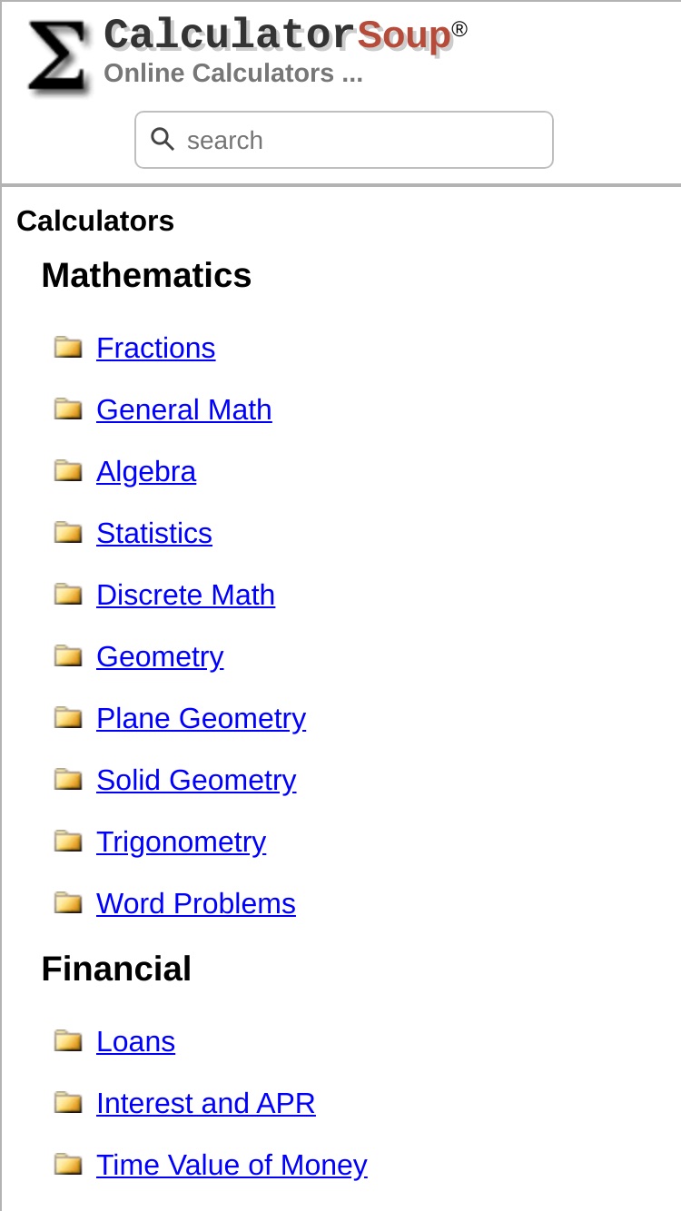Click the folder icon next to Algebra
This screenshot has width=681, height=1211.
[68, 470]
